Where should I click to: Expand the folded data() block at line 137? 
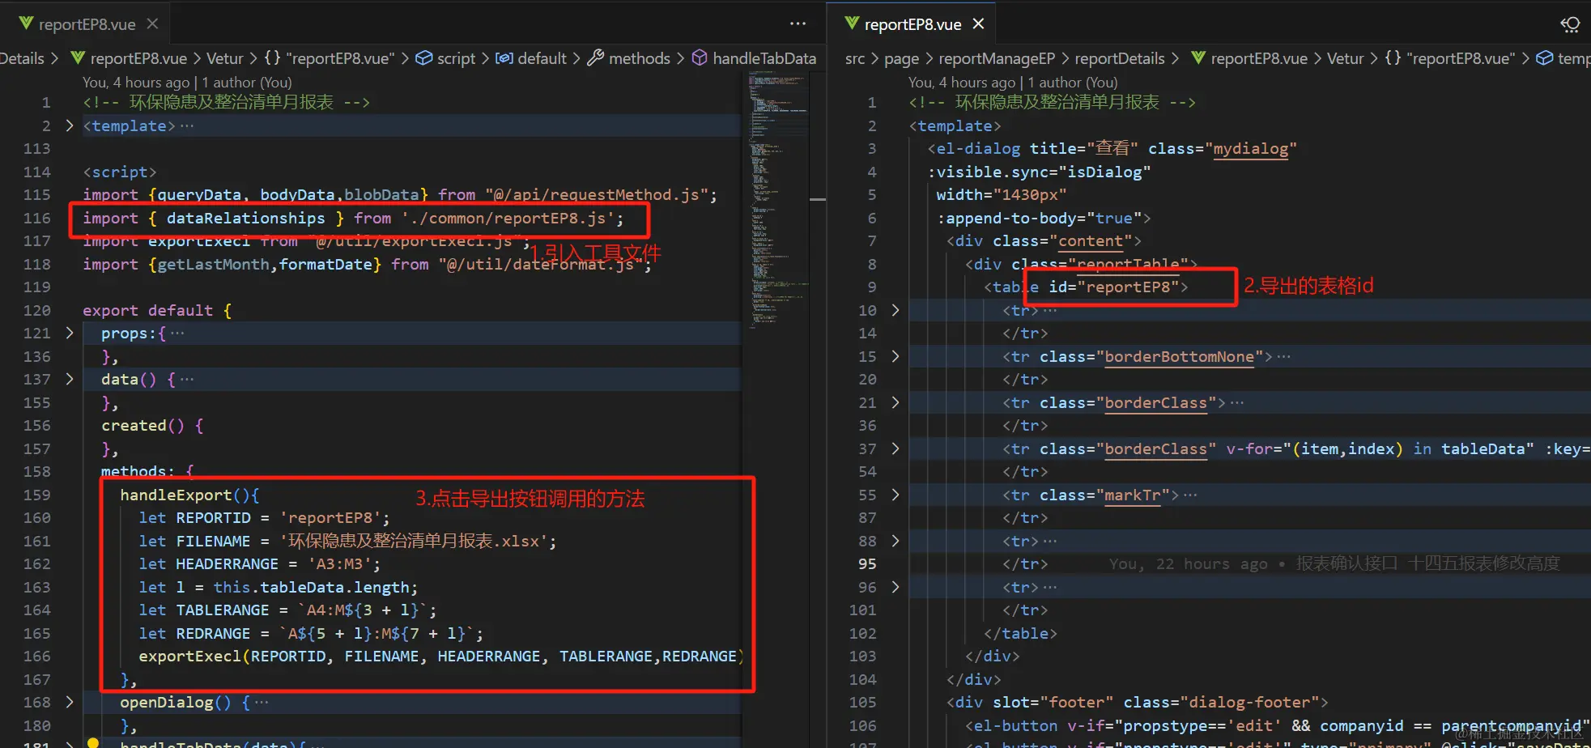click(70, 379)
